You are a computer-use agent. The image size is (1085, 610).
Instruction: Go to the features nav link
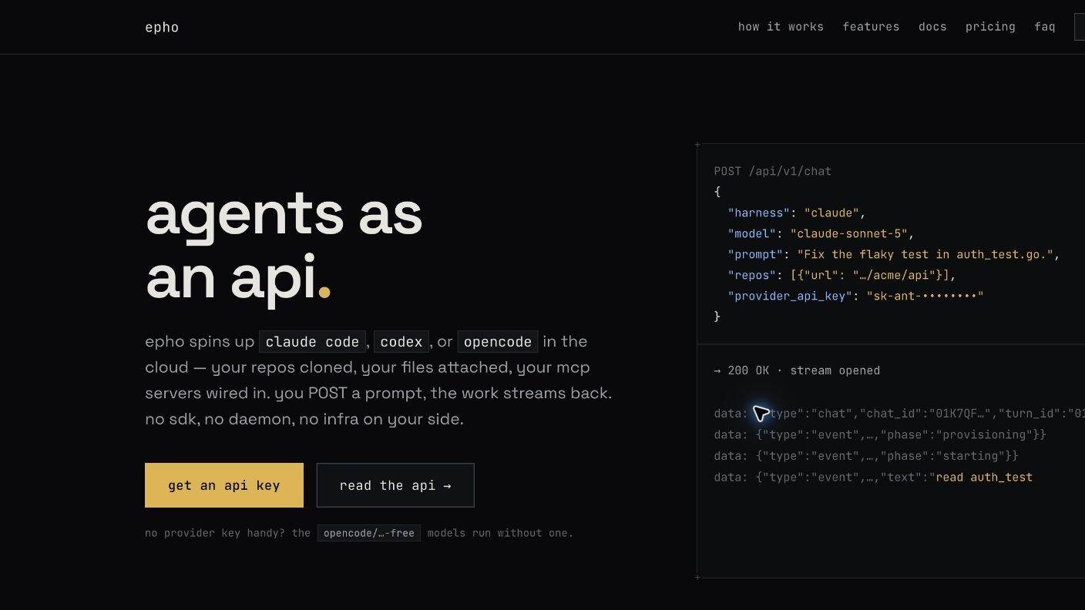click(x=871, y=27)
